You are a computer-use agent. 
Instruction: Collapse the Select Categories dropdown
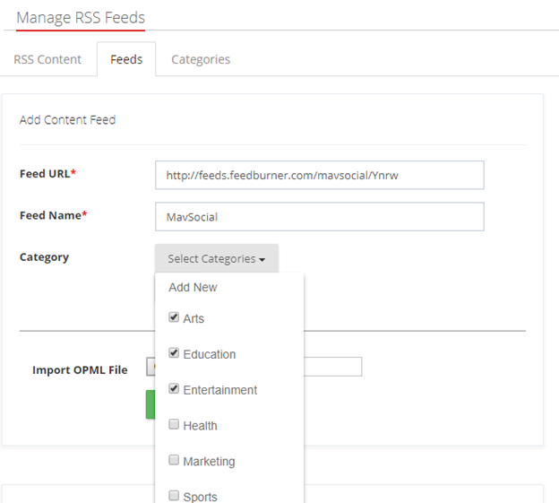[x=216, y=259]
